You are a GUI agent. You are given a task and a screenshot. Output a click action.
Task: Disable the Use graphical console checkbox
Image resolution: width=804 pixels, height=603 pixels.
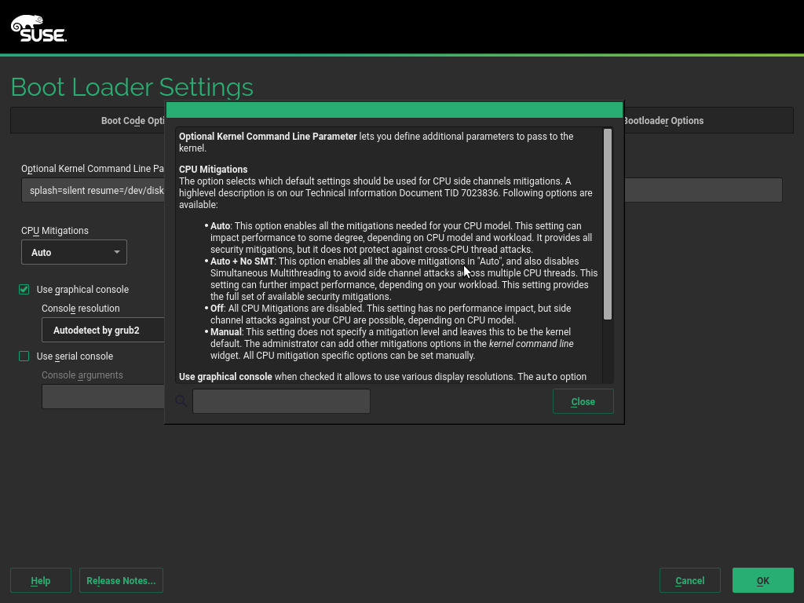click(x=24, y=290)
